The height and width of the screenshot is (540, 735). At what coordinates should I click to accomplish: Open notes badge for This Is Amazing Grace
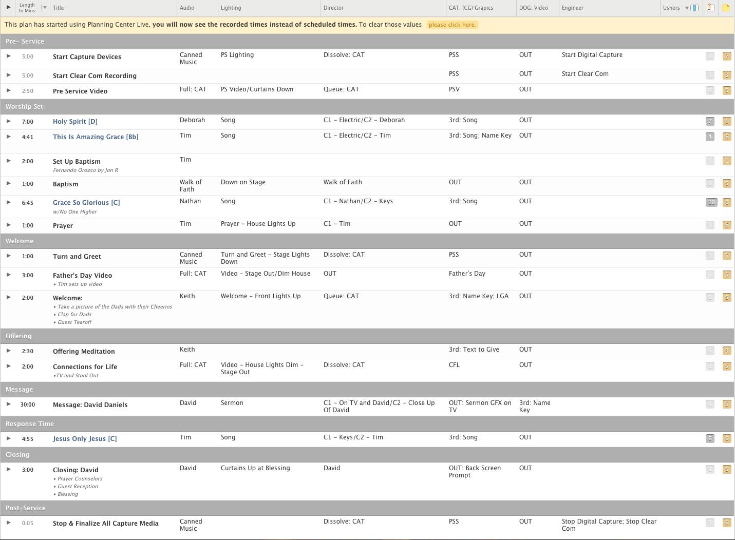point(727,137)
